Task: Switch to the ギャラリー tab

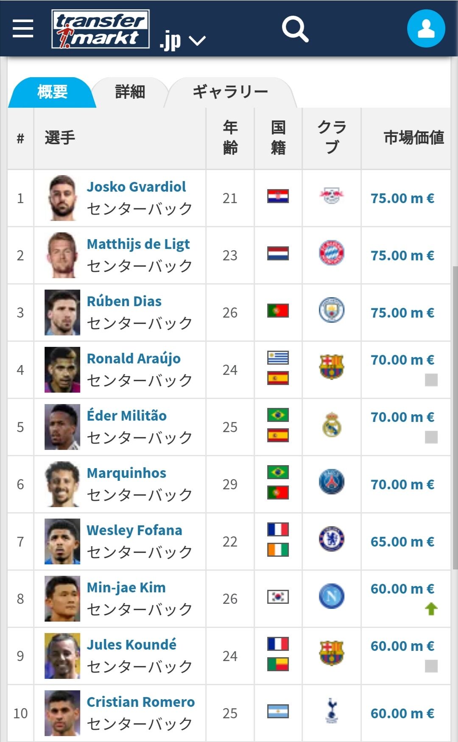Action: 230,92
